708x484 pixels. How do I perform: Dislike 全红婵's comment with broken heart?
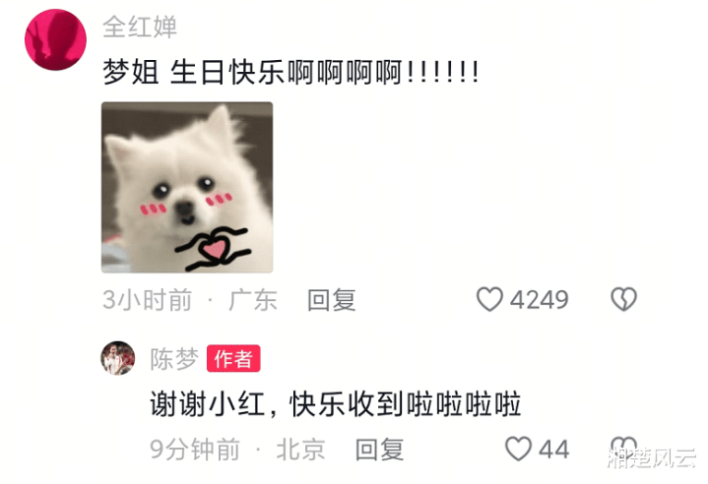623,299
